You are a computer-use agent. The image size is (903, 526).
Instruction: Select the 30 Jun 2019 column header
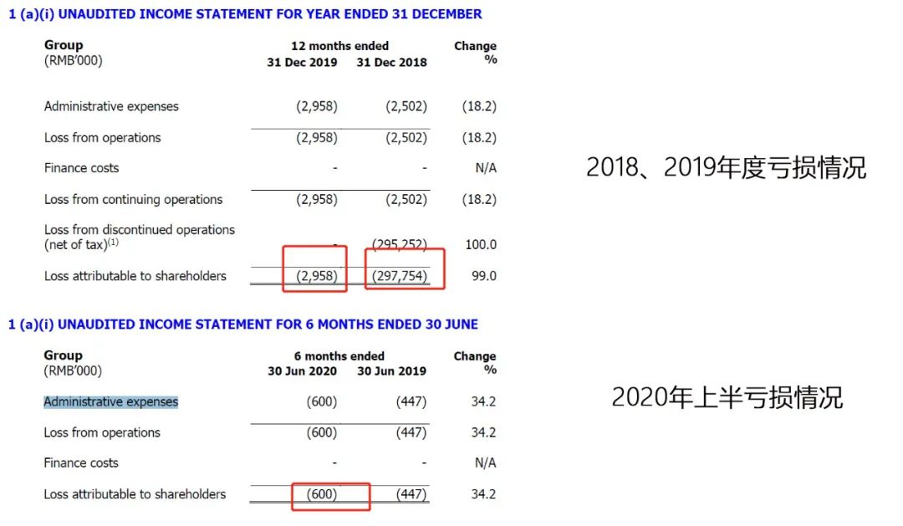tap(391, 371)
